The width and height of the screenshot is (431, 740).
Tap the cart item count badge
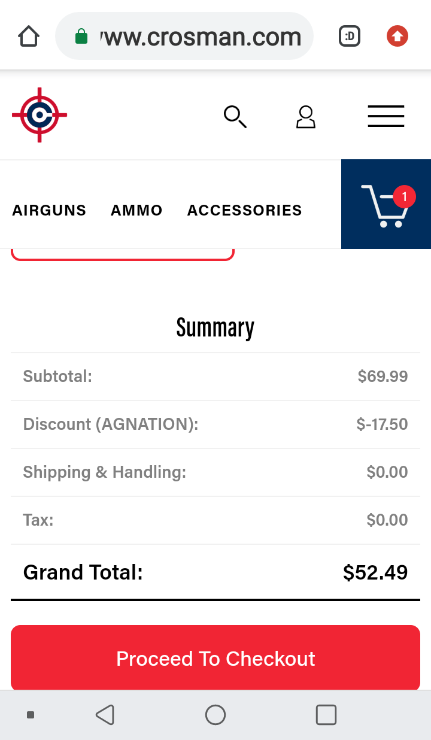coord(405,196)
